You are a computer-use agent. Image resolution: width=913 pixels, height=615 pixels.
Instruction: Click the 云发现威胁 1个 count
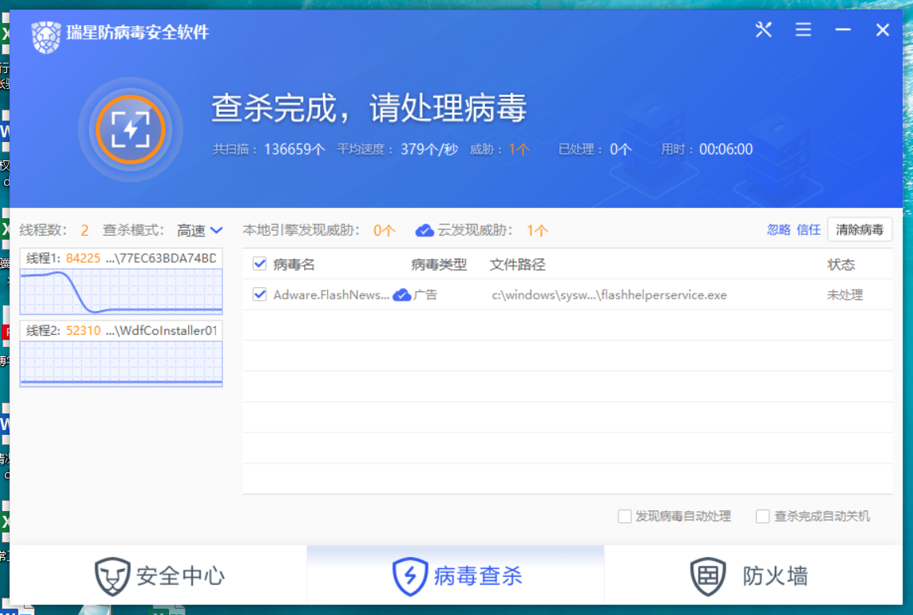493,230
